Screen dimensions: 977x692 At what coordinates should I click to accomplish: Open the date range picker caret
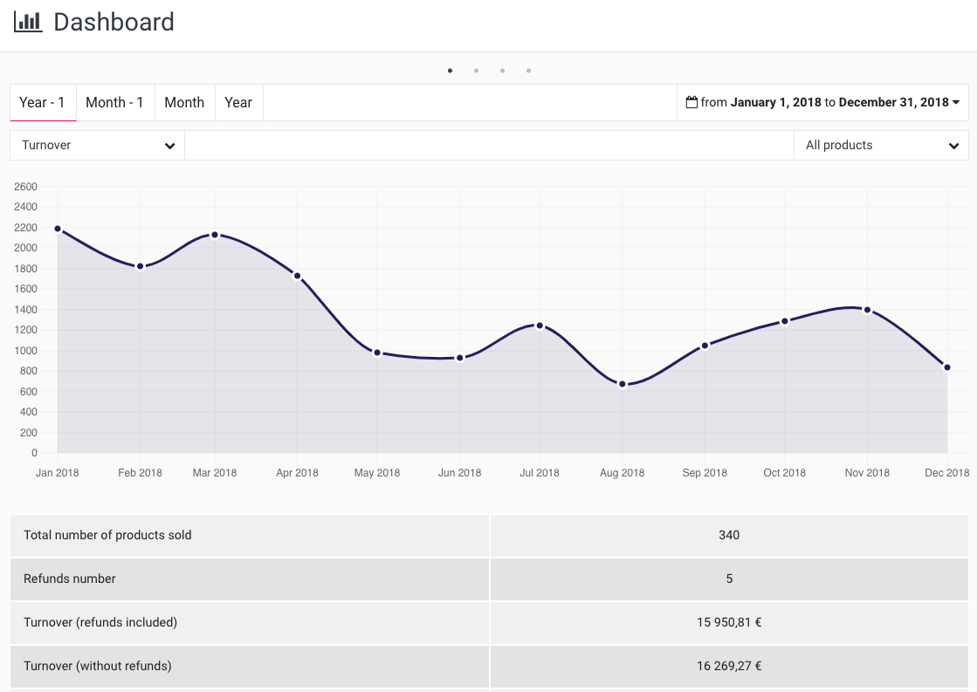pyautogui.click(x=955, y=102)
